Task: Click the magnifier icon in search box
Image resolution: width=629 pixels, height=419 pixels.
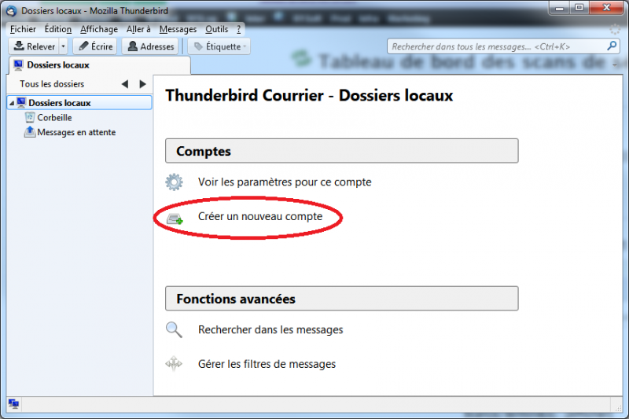Action: [x=612, y=46]
